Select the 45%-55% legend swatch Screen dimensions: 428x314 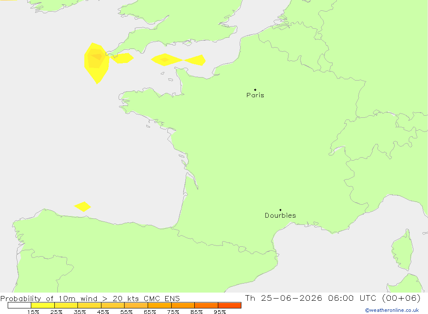pos(113,305)
